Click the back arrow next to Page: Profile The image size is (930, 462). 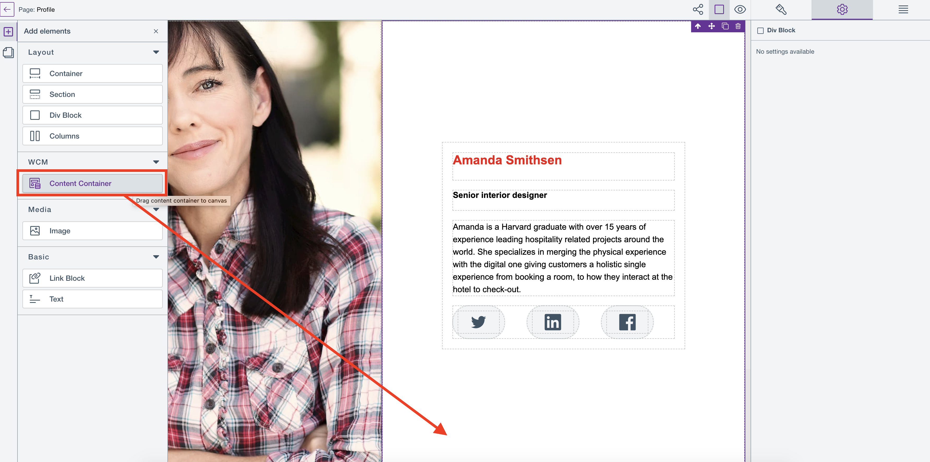[7, 9]
